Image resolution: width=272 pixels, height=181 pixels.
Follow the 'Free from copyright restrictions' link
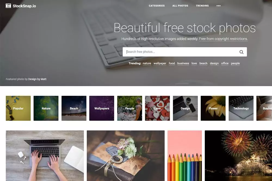click(223, 39)
